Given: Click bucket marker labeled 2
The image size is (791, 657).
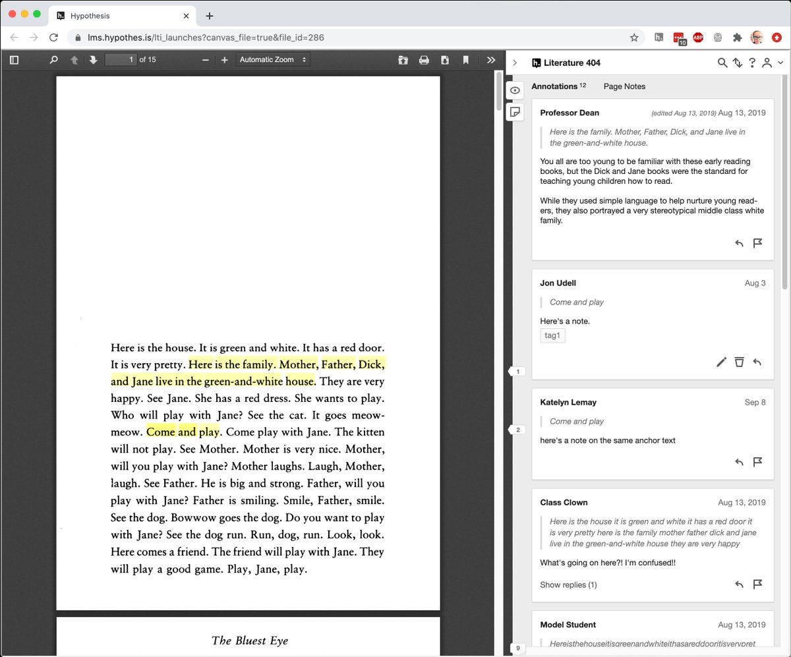Looking at the screenshot, I should tap(517, 430).
